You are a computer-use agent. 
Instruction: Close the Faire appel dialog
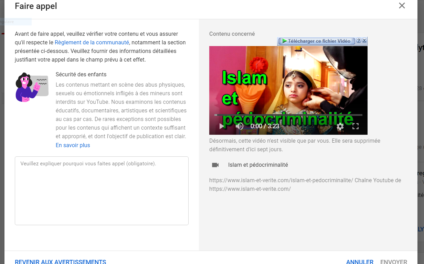tap(402, 6)
